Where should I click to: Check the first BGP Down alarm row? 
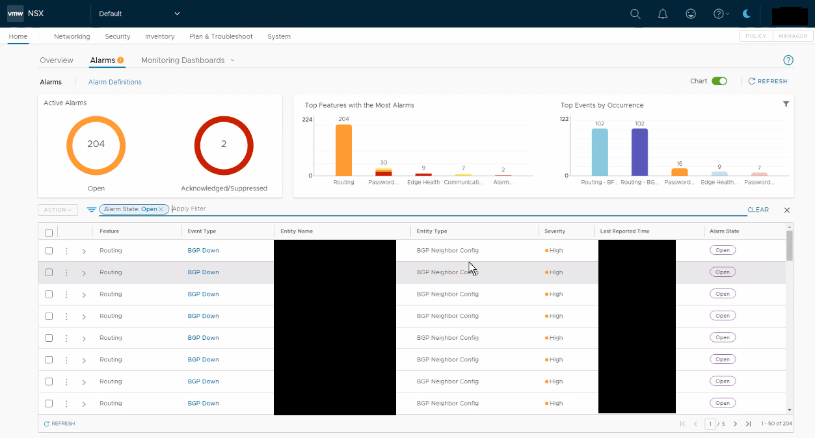pos(49,250)
